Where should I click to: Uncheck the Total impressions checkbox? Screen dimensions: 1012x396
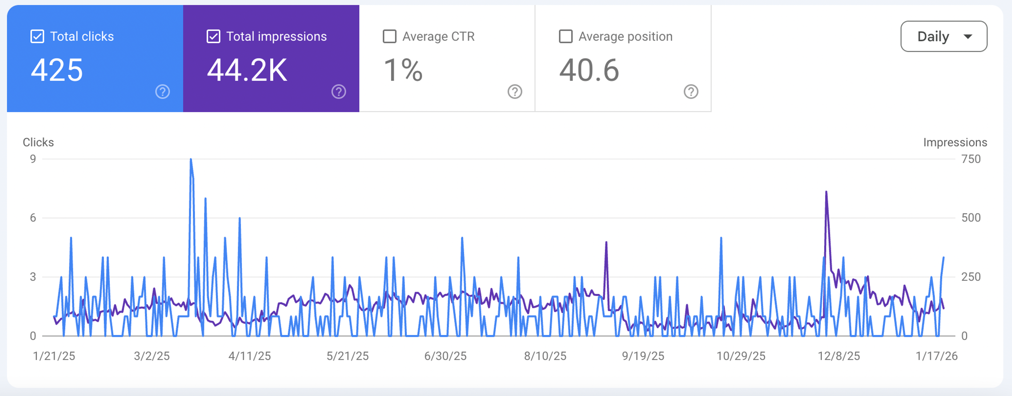213,37
